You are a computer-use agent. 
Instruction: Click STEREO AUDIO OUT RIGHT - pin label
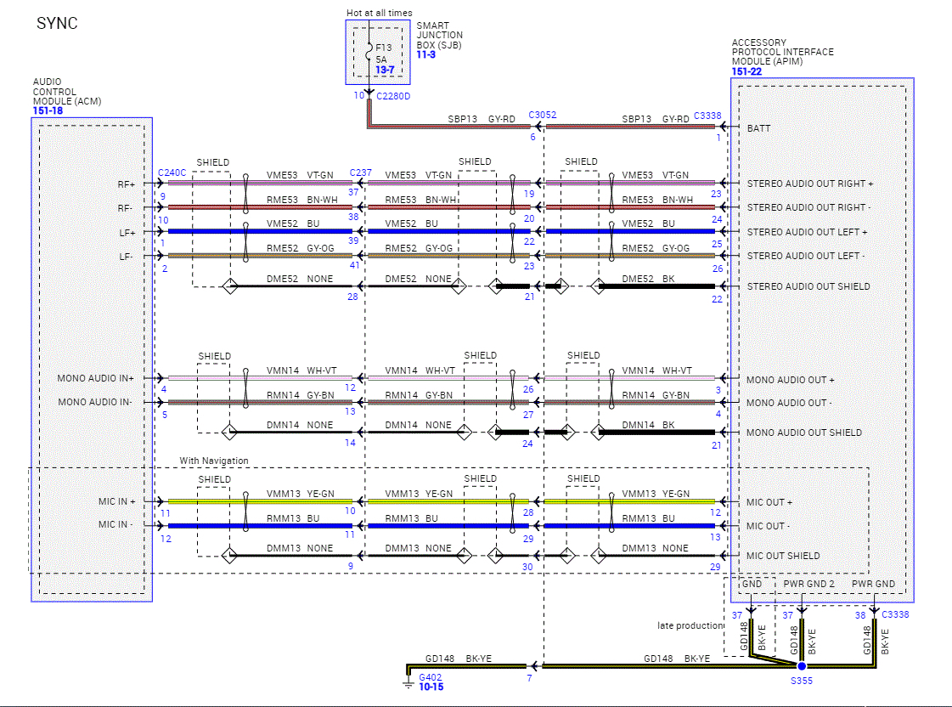(x=808, y=207)
